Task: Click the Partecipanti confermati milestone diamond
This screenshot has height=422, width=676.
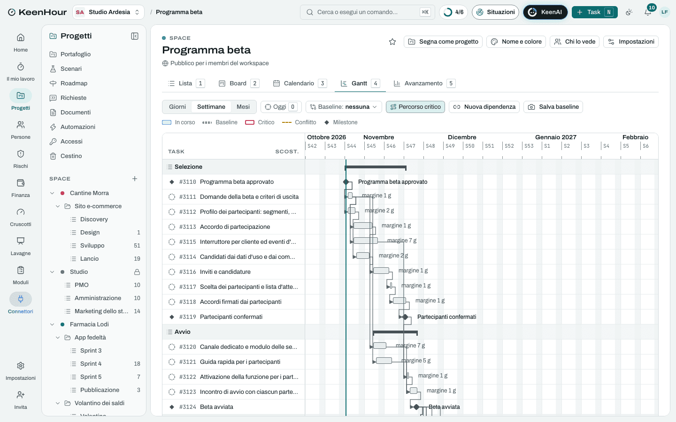Action: click(x=405, y=317)
